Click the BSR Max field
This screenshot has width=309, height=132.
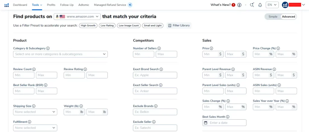[x=46, y=91]
